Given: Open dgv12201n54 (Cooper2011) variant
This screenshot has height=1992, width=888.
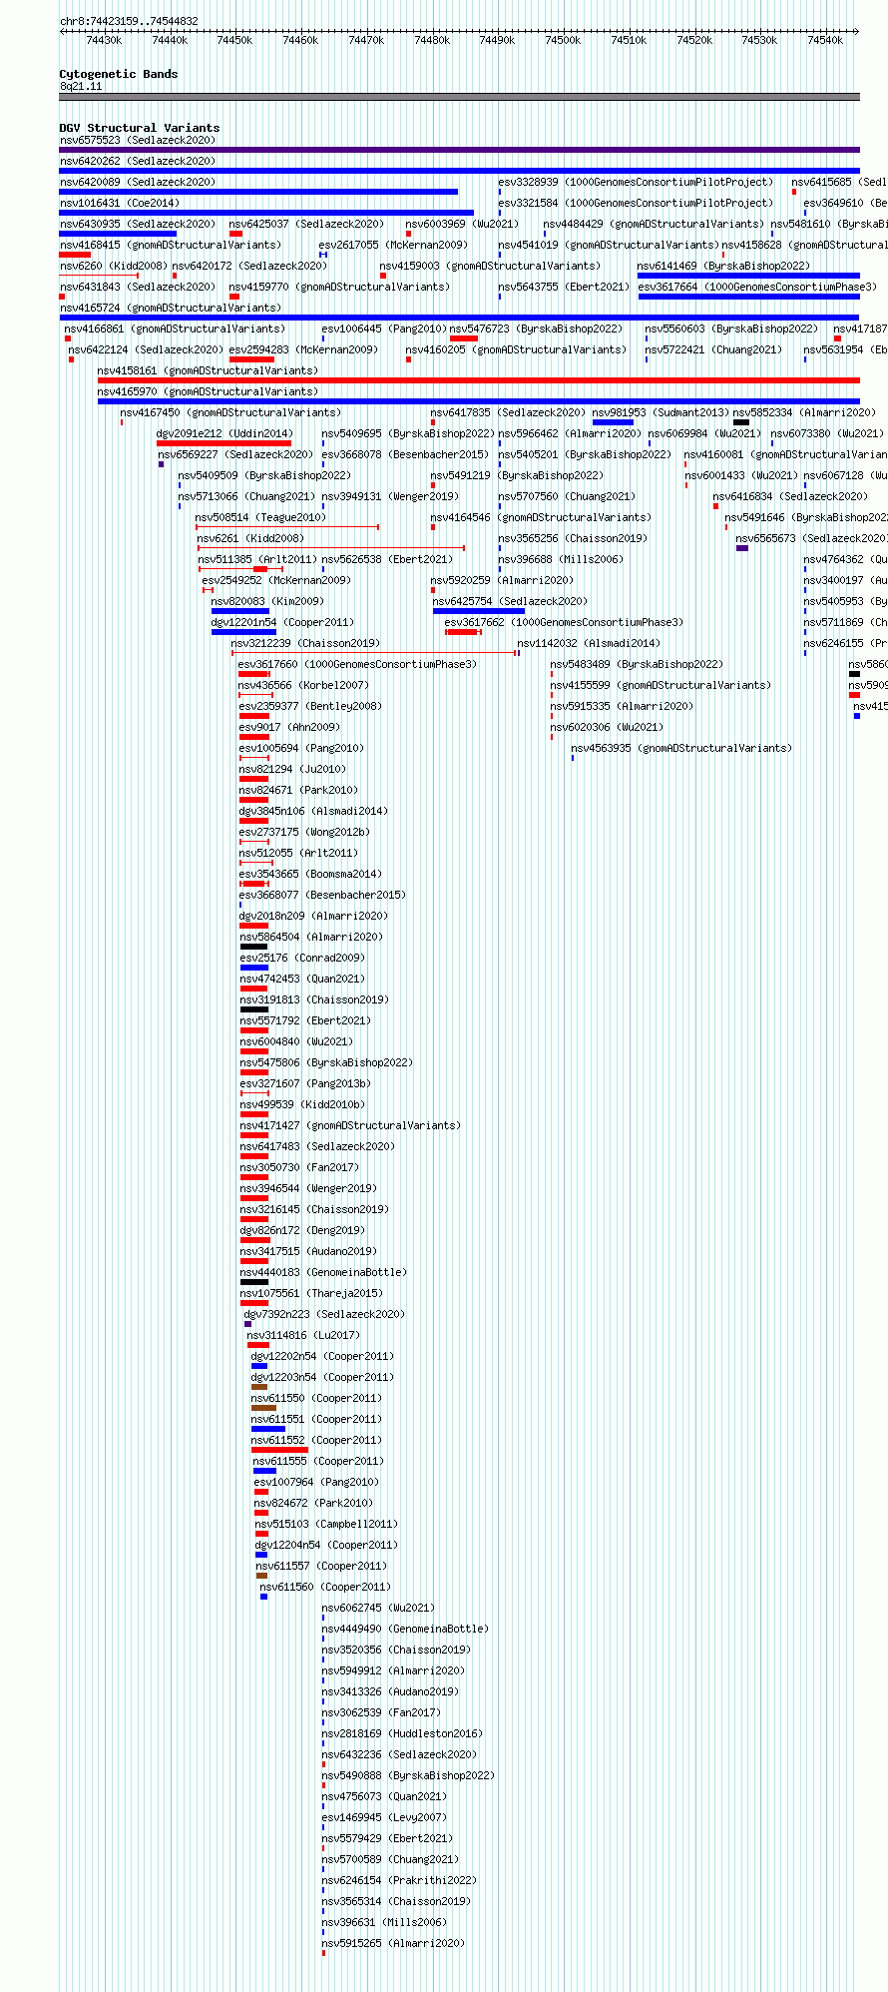Looking at the screenshot, I should pos(282,622).
